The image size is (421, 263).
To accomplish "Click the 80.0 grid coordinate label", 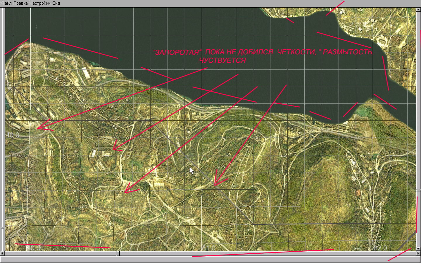I will point(34,248).
